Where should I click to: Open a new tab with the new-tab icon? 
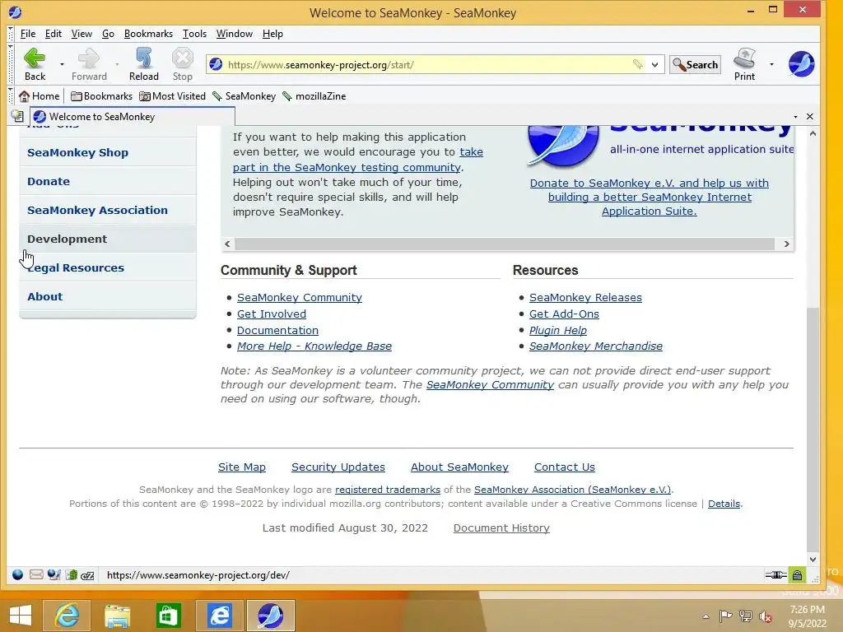(x=17, y=116)
